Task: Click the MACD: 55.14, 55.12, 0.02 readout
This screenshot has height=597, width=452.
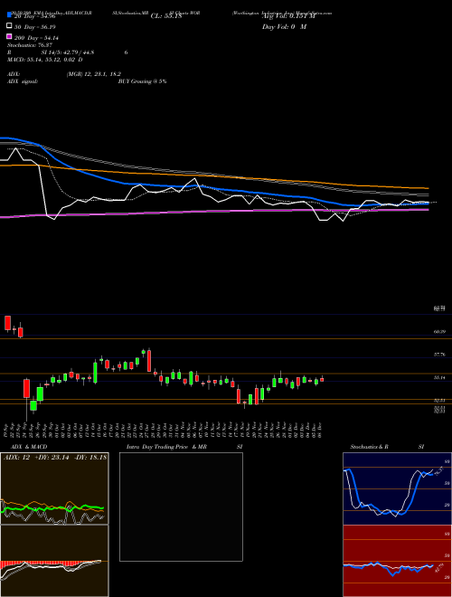Action: pyautogui.click(x=45, y=60)
